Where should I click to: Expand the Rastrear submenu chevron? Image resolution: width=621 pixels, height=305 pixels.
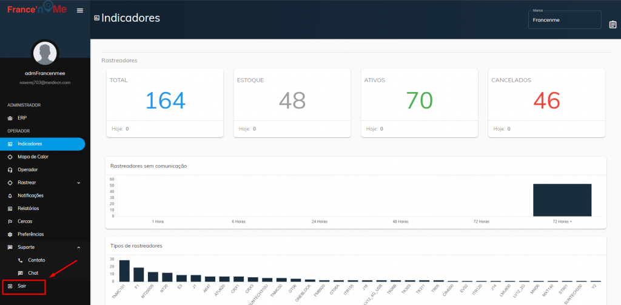pyautogui.click(x=78, y=183)
